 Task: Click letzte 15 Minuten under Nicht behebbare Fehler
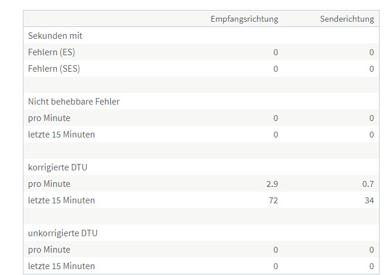[x=61, y=135]
